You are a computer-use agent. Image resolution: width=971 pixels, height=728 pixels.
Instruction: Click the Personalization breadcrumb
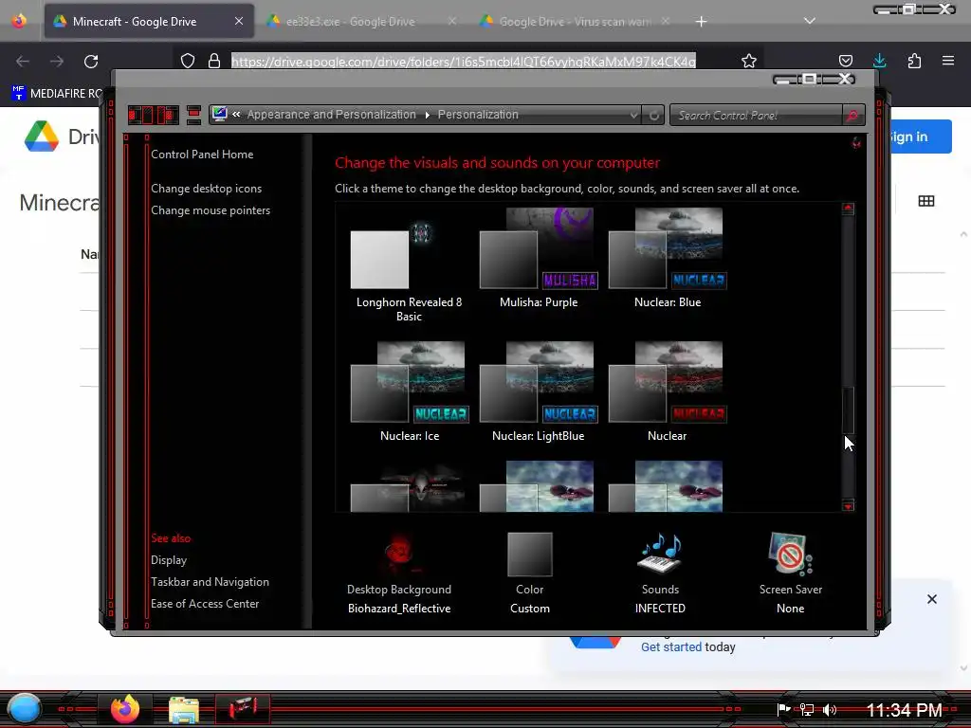(x=478, y=115)
